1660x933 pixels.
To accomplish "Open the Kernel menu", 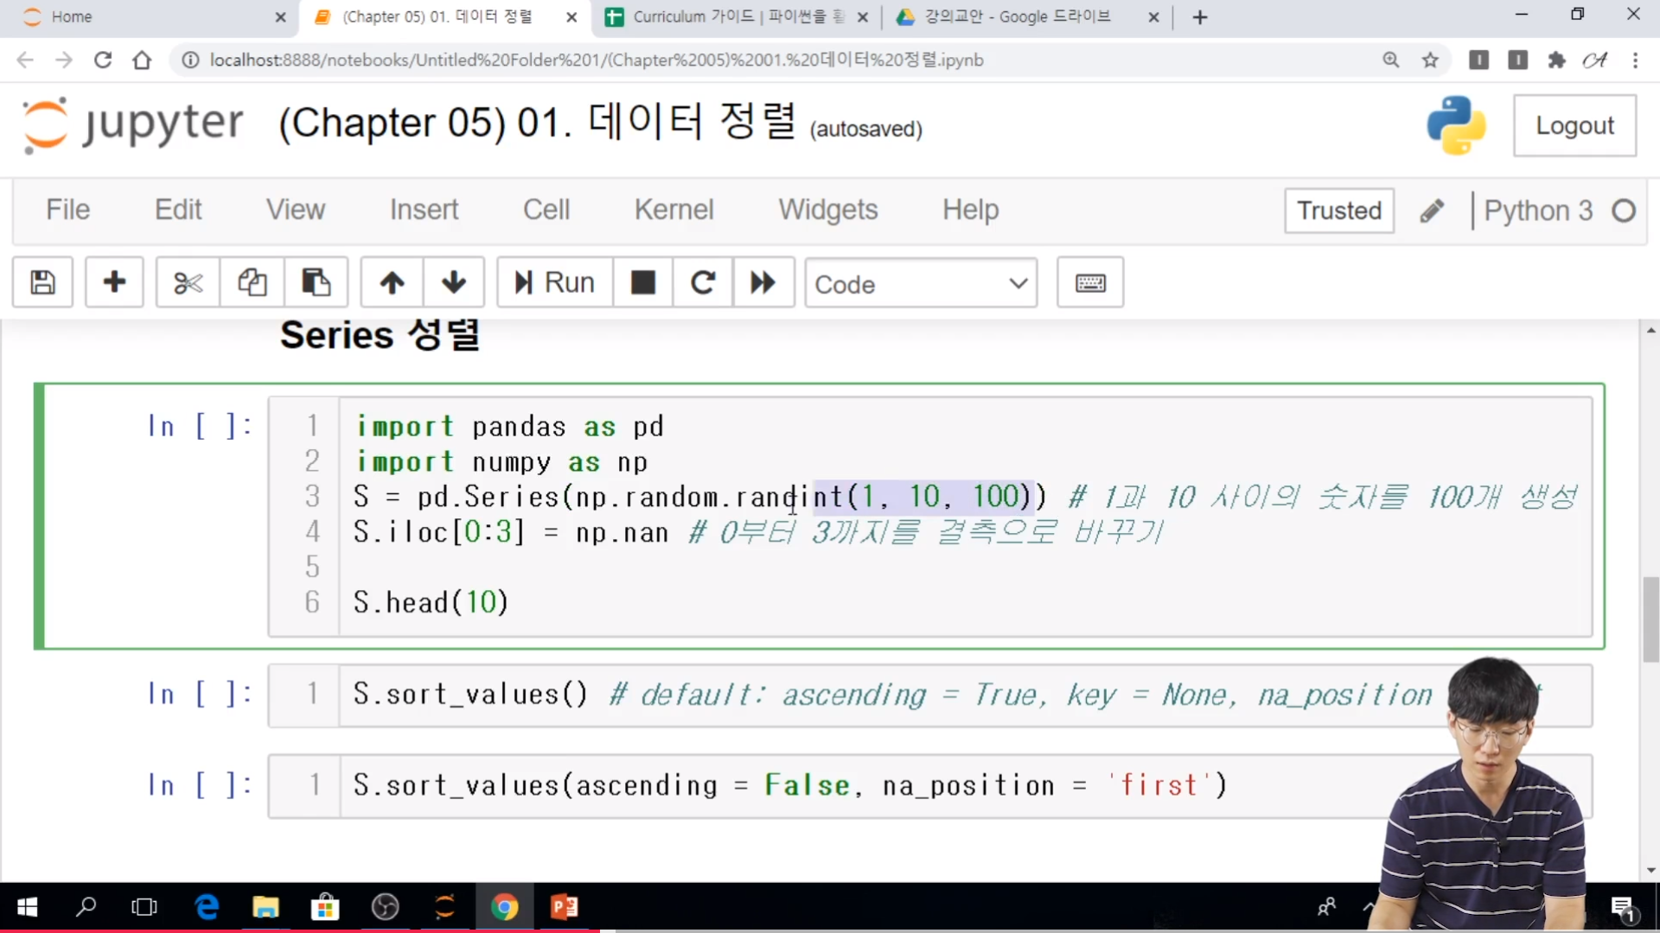I will coord(674,210).
